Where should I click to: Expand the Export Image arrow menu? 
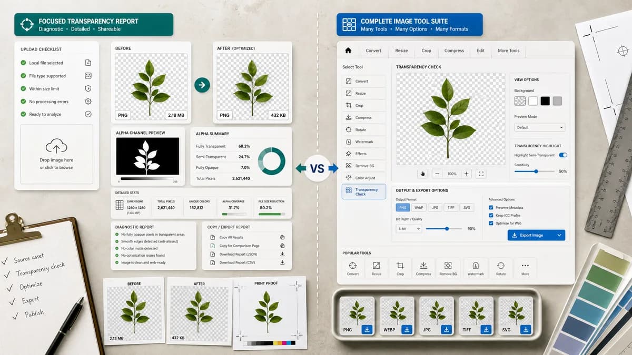[559, 235]
